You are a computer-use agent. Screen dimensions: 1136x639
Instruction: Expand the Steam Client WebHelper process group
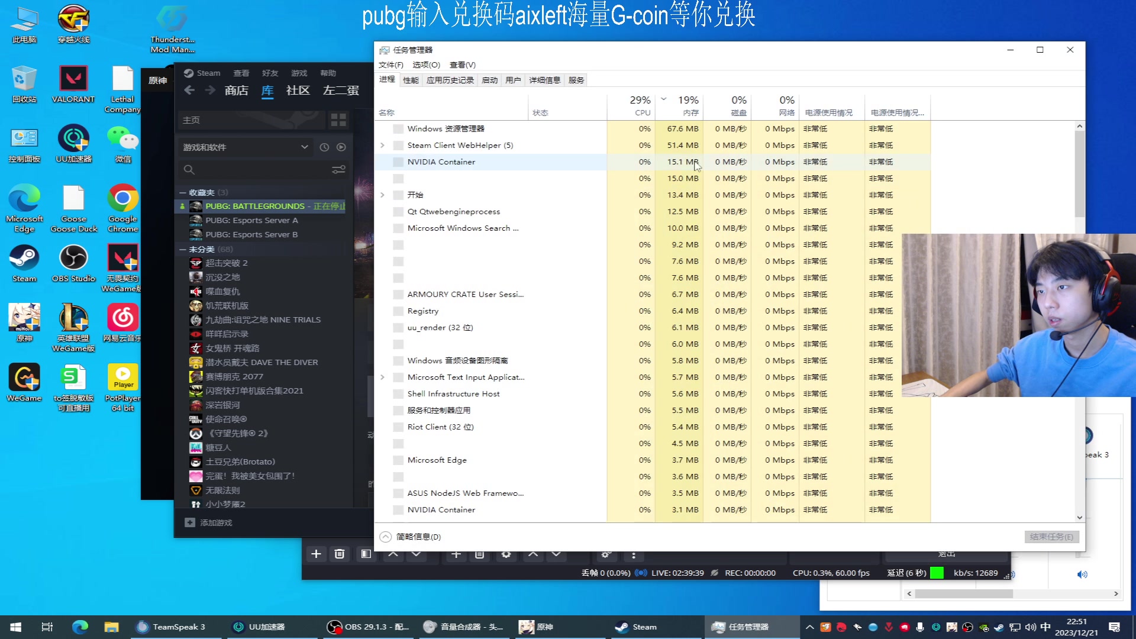(x=382, y=145)
